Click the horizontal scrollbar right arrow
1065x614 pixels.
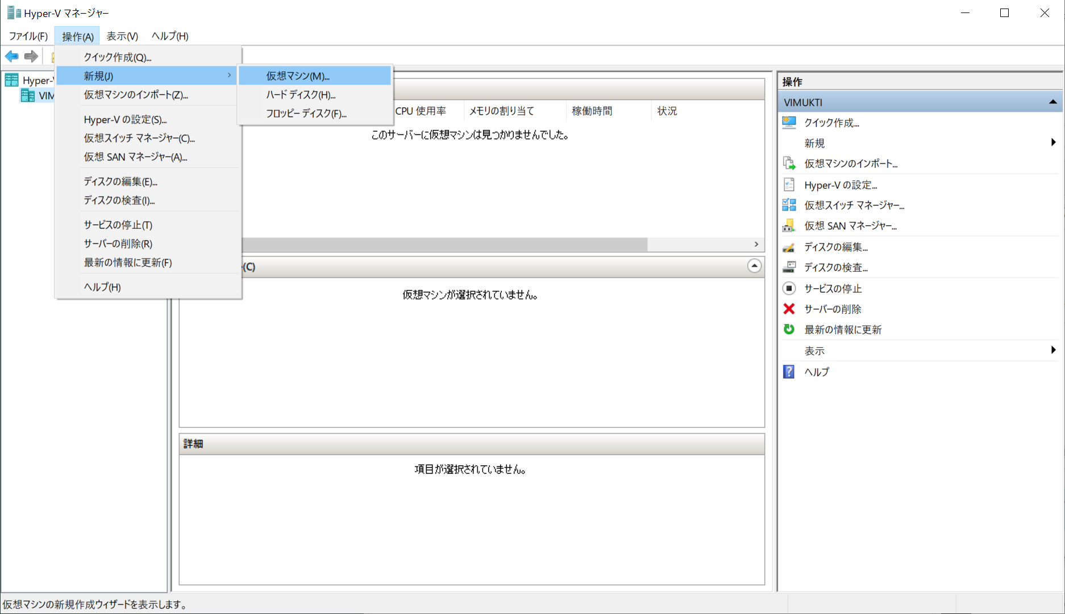(x=756, y=244)
